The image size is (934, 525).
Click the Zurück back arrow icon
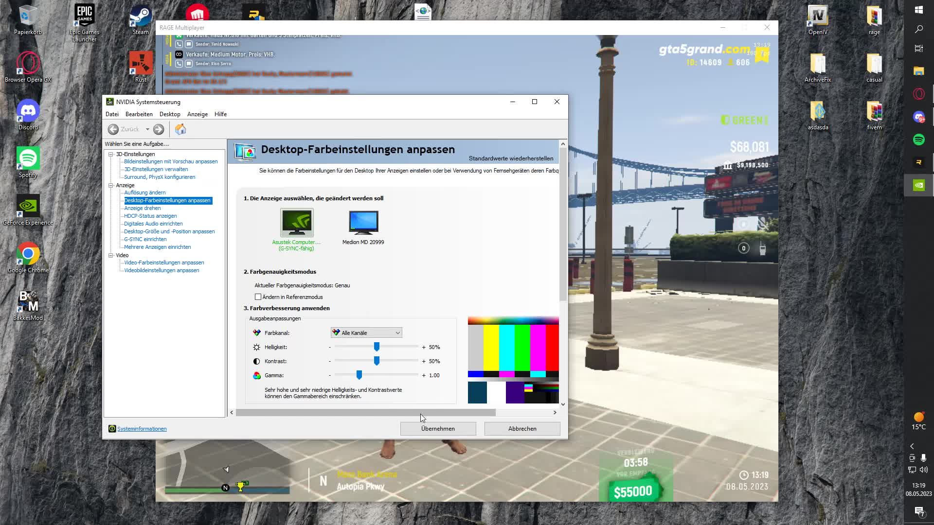[x=113, y=129]
